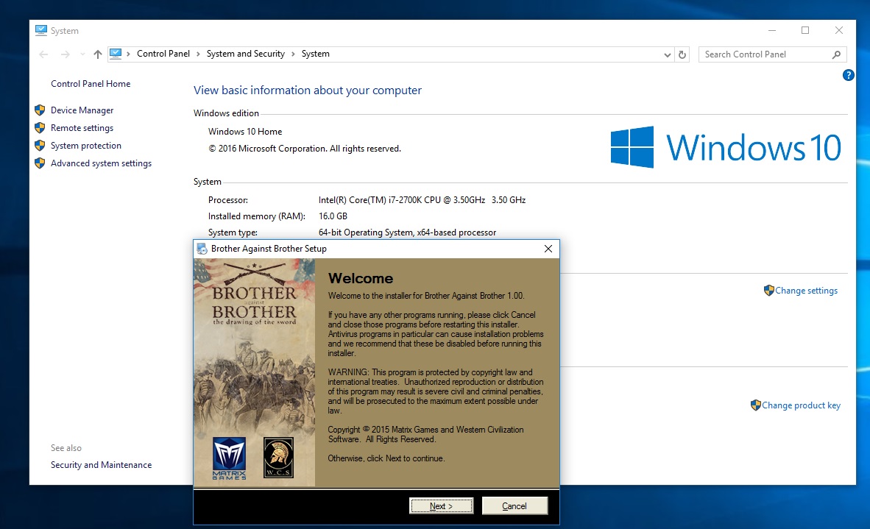Viewport: 870px width, 529px height.
Task: Close the Brother Against Brother Setup dialog
Action: click(x=548, y=249)
